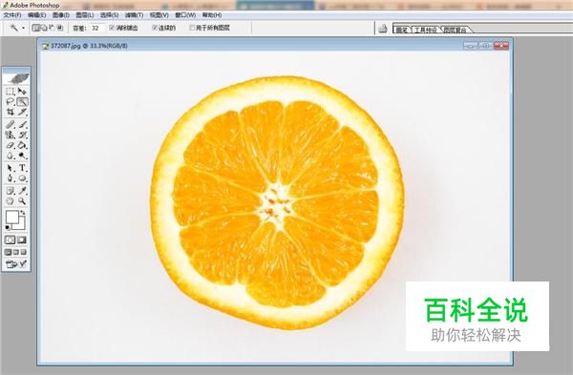Open the 图像(I) menu
The image size is (573, 375).
pos(61,15)
